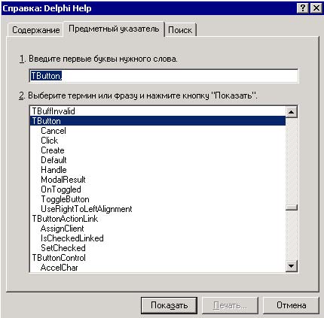Open the Поиск tab

click(180, 30)
